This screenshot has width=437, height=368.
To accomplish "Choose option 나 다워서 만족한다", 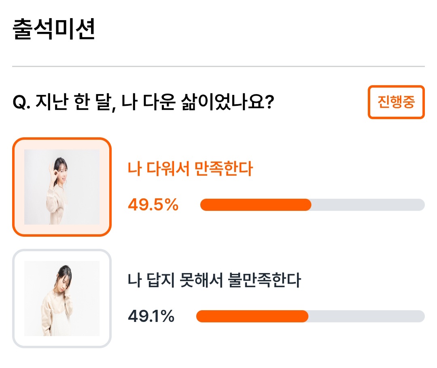I will tap(190, 168).
